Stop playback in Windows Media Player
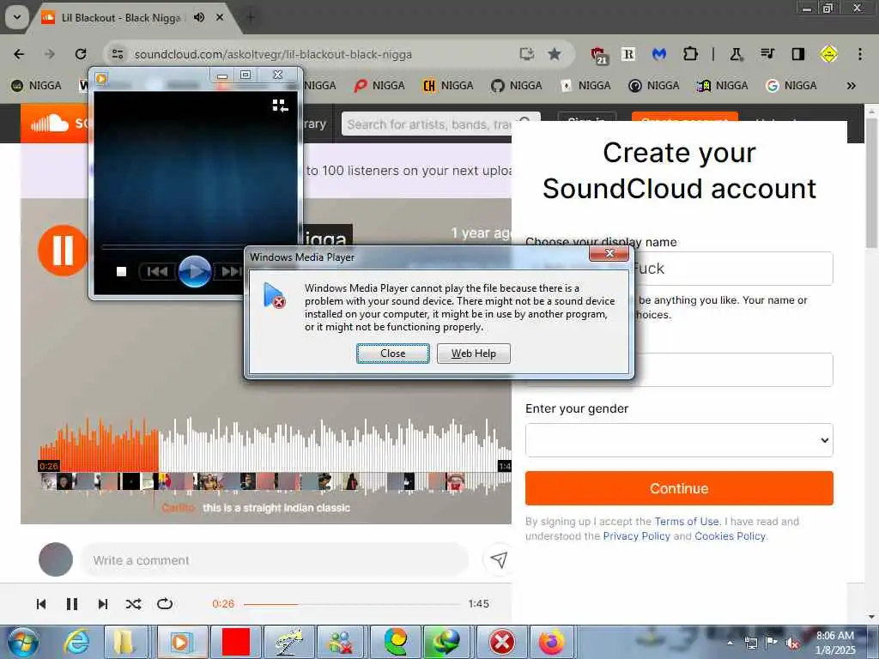This screenshot has height=659, width=879. (x=121, y=272)
